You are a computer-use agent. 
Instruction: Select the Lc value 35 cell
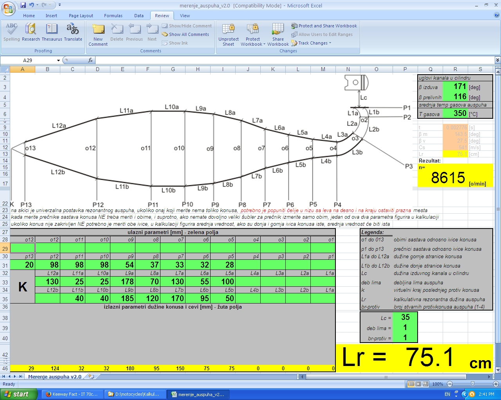[405, 317]
